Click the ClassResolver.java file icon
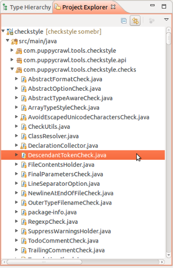The width and height of the screenshot is (173, 268). pos(24,136)
